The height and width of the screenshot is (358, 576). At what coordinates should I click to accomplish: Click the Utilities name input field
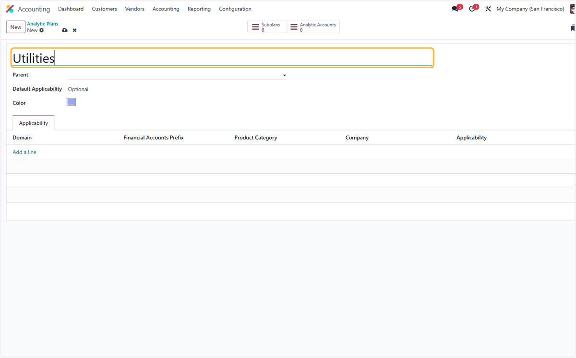[x=222, y=58]
